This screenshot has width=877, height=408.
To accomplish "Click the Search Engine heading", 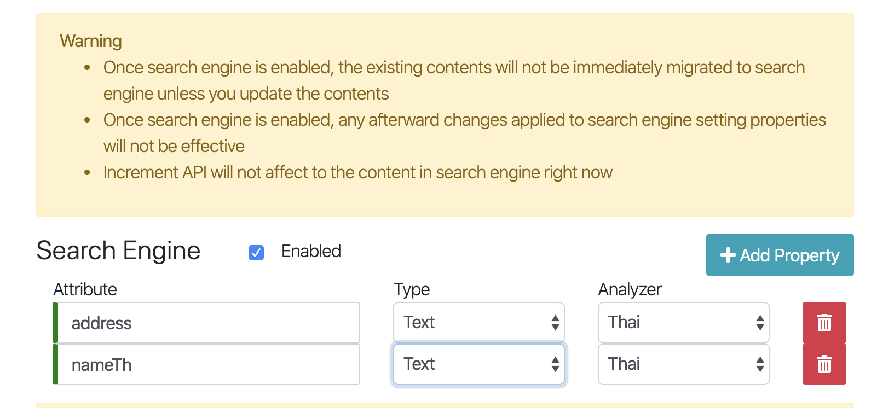I will coord(118,251).
